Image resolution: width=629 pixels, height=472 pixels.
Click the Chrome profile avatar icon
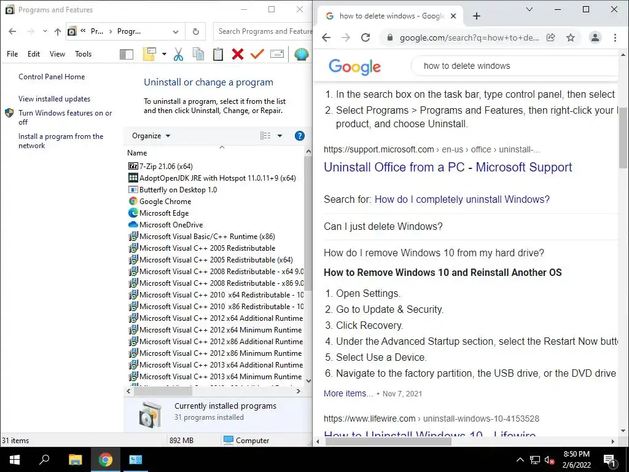click(595, 37)
